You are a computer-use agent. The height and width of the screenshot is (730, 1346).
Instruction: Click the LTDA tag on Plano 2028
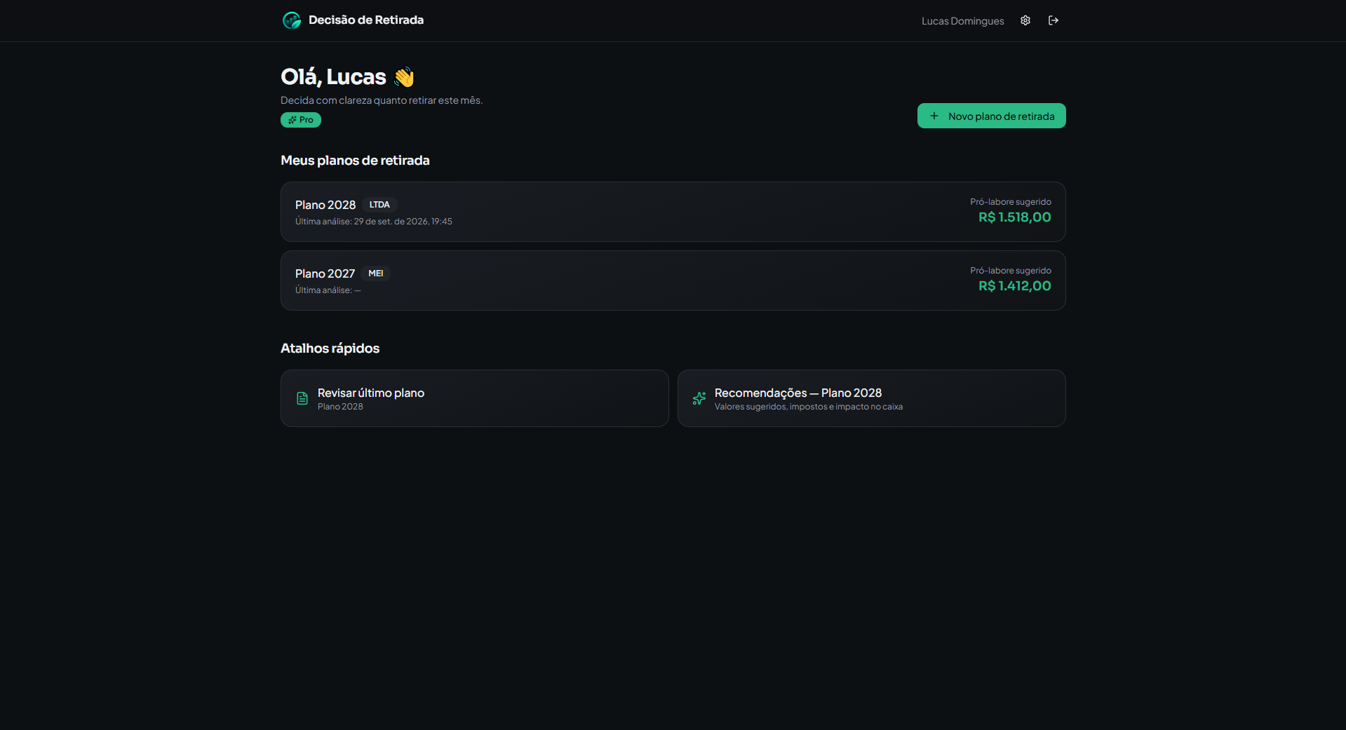coord(379,205)
